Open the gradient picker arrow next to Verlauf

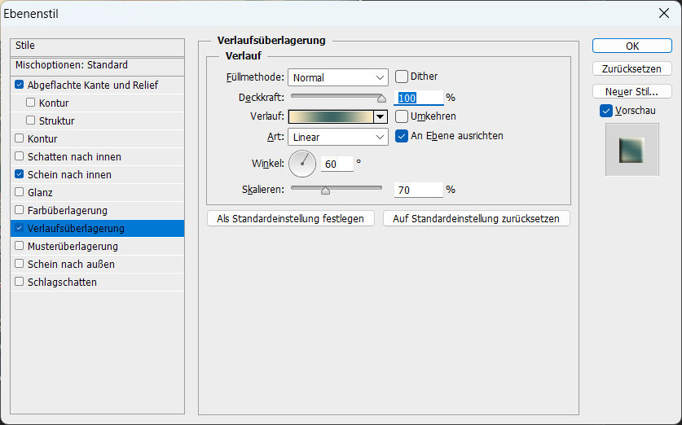381,116
